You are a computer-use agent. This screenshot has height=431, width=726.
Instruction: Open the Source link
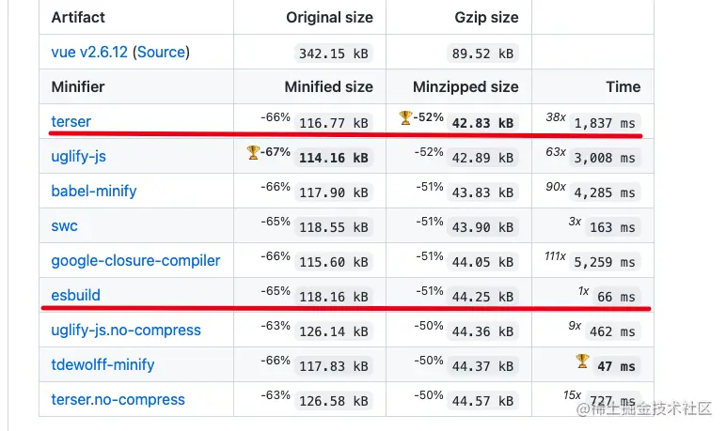(161, 53)
